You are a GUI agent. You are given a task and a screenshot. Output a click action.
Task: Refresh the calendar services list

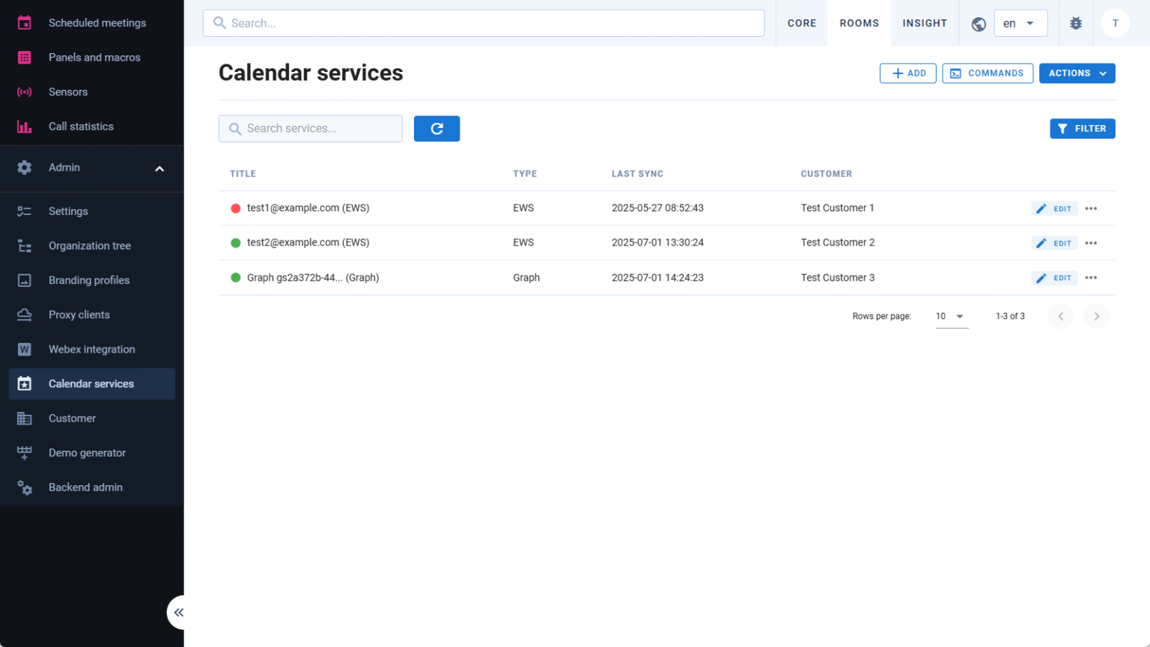click(436, 129)
